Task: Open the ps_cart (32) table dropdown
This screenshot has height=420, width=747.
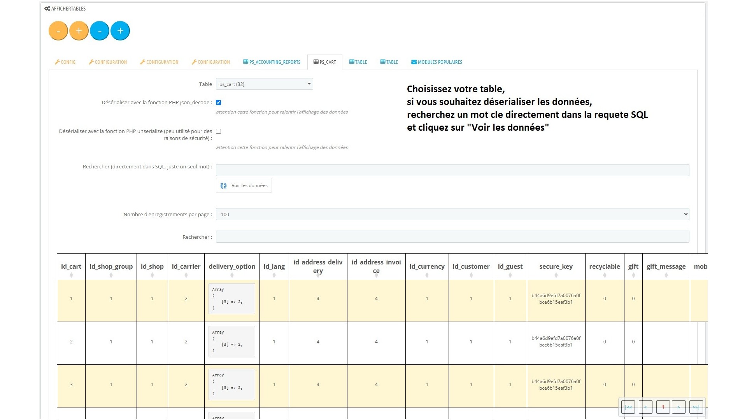Action: pyautogui.click(x=265, y=84)
